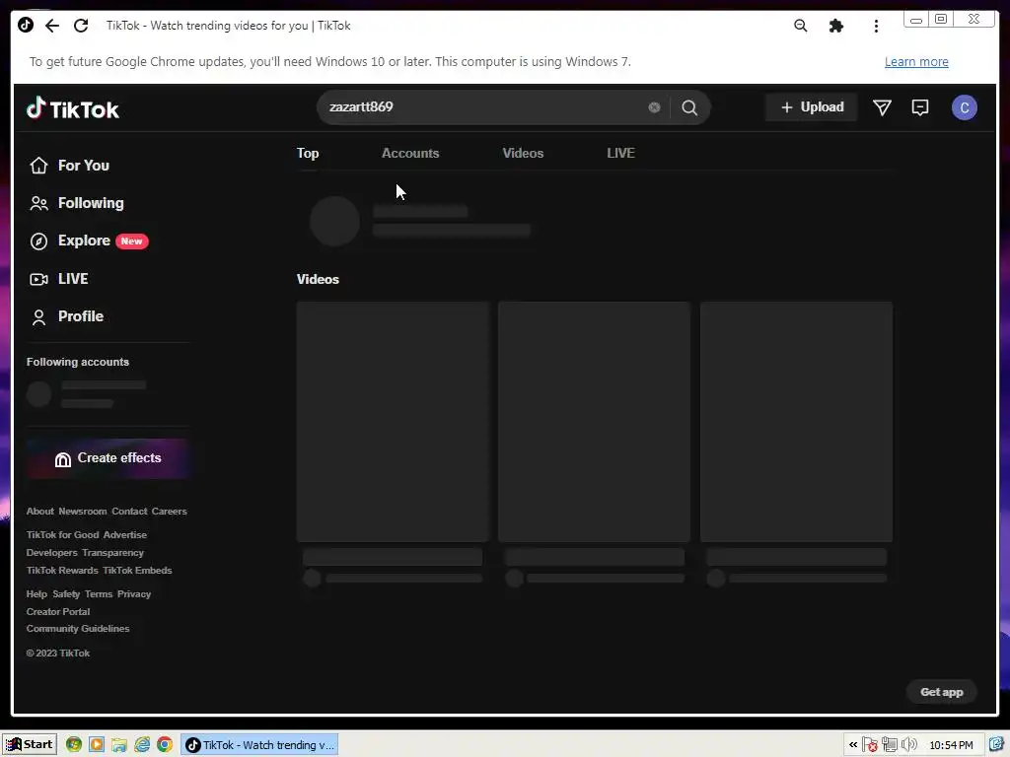Switch to the Accounts tab

tap(410, 153)
